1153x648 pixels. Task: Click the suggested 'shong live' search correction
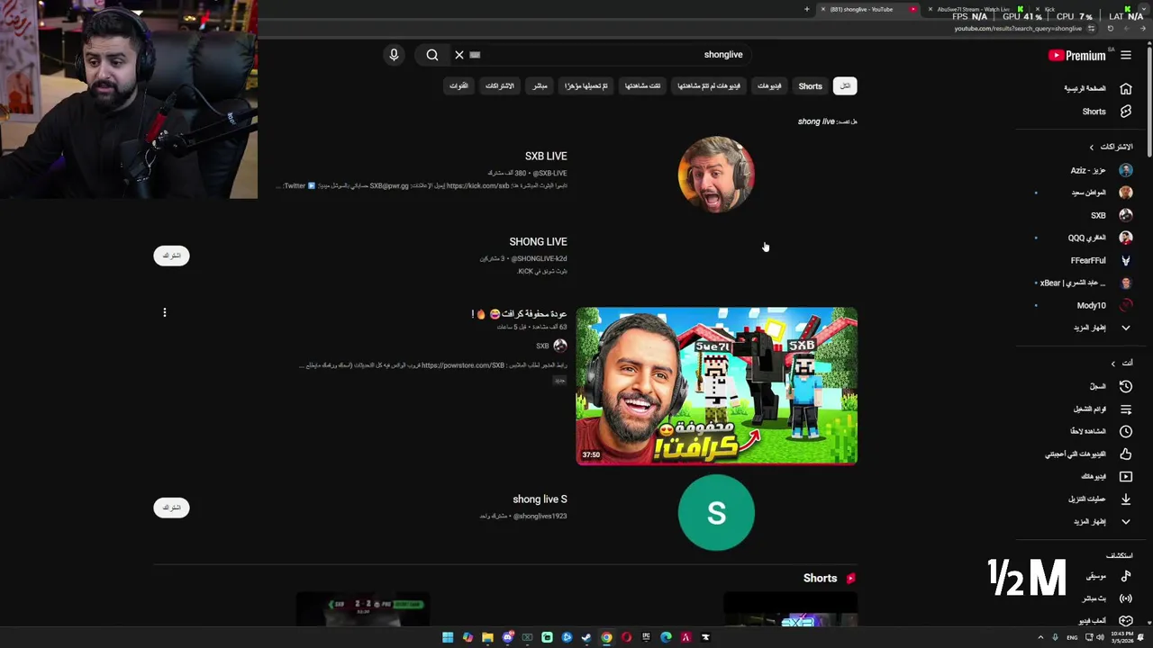pos(816,121)
